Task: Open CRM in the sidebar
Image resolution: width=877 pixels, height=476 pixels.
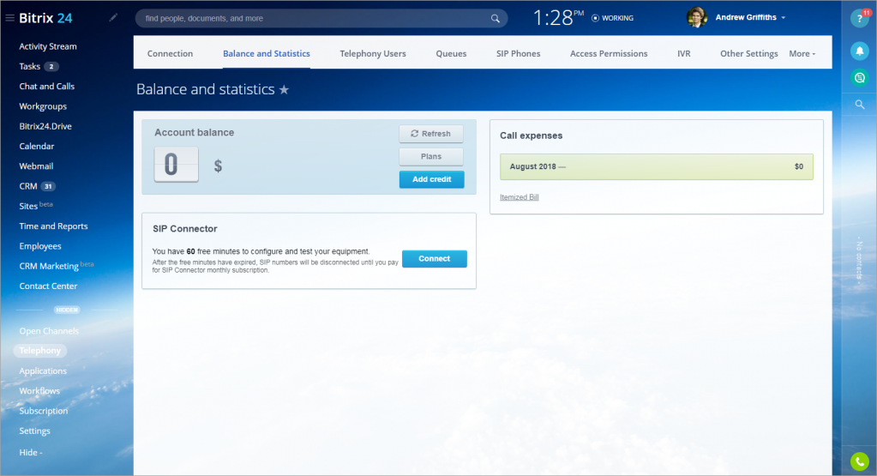Action: coord(28,186)
